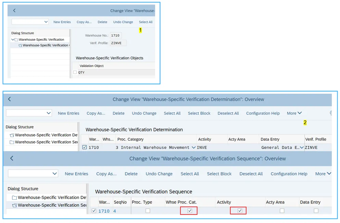Go back from the Verification Sequence view
The image size is (340, 223).
click(x=12, y=158)
